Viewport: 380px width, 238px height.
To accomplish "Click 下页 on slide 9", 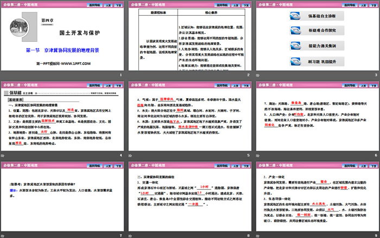I will pos(373,166).
